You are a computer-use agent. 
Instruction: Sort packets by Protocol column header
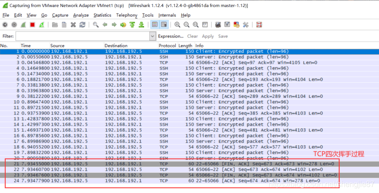coord(167,45)
